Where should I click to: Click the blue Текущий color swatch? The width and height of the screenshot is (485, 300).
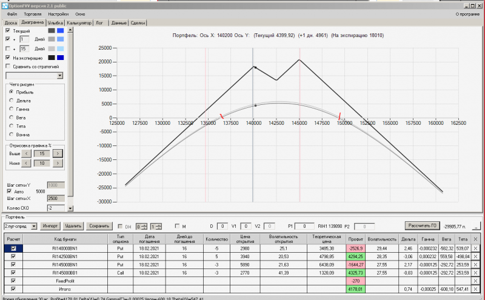click(x=60, y=30)
